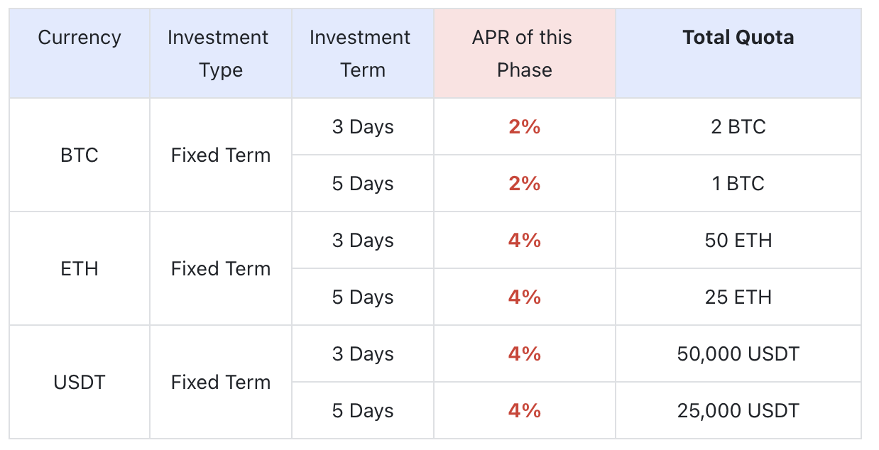Click the 2 BTC total quota cell
This screenshot has width=879, height=450.
(x=738, y=127)
